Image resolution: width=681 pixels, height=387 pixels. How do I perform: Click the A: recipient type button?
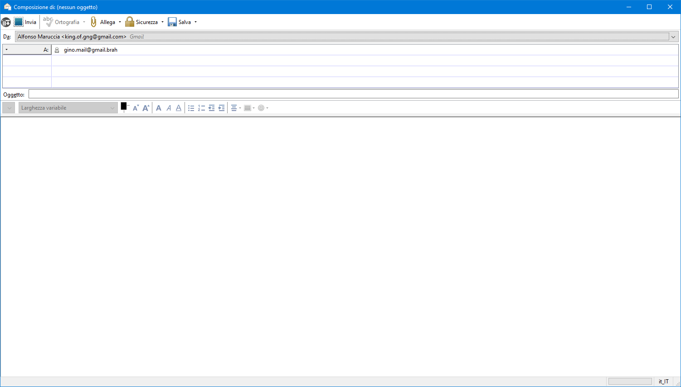(27, 50)
